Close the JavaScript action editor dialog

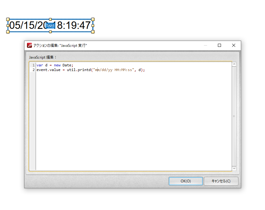(234, 45)
